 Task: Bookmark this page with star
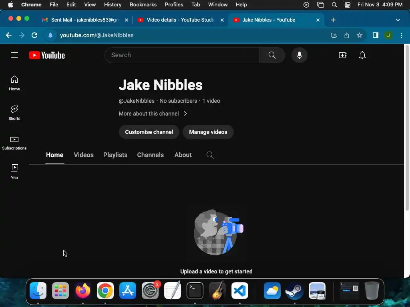[360, 35]
